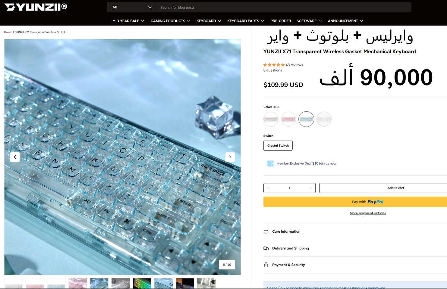Screen dimensions: 447x289
Task: Open the All category search dropdown
Action: coord(131,7)
